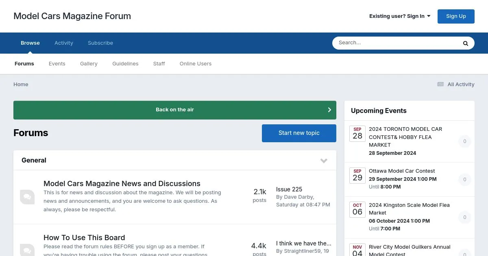Open the How To Use This Board forum
Viewport: 488px width, 256px height.
point(84,238)
